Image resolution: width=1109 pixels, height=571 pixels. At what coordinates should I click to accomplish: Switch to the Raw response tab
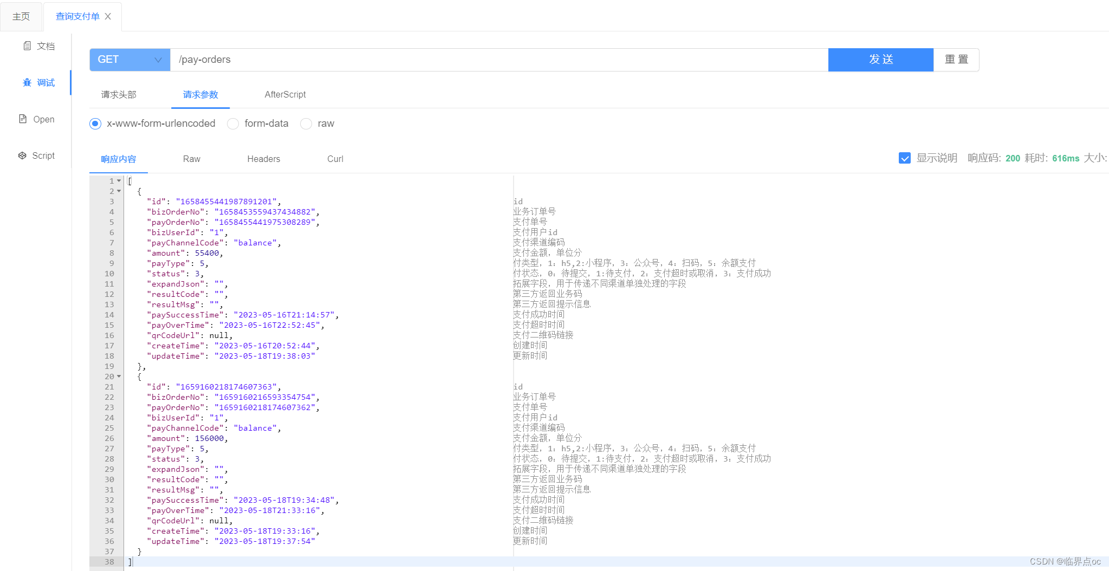click(x=192, y=159)
